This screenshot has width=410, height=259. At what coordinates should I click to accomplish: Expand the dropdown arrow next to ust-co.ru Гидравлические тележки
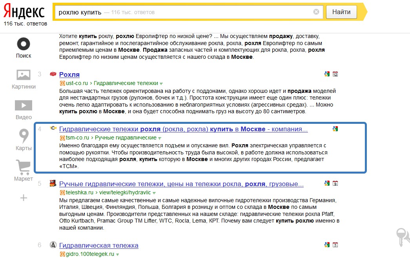(x=161, y=84)
